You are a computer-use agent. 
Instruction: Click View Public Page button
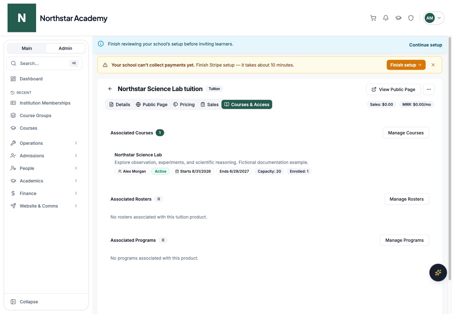click(x=393, y=89)
